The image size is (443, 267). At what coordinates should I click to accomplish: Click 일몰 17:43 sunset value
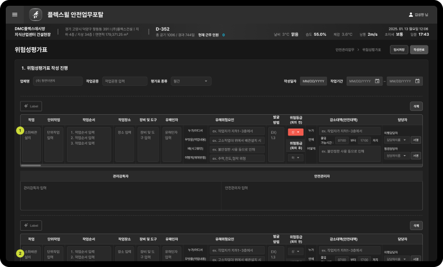[419, 35]
